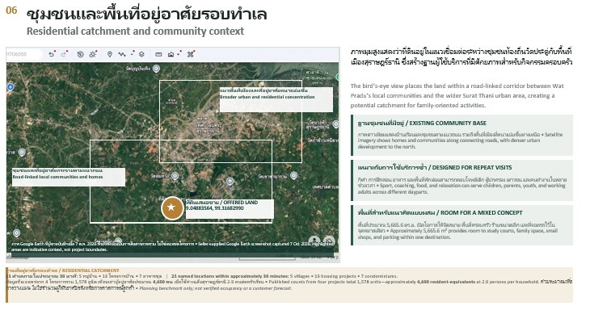
Task: Click the compass rotate control
Action: (329, 241)
